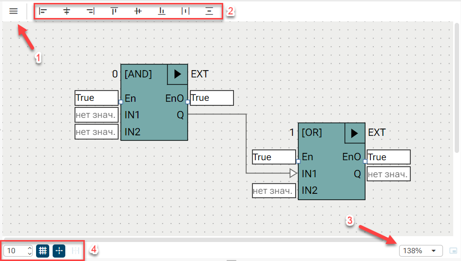
Task: Distribute blocks vertically evenly
Action: click(209, 11)
